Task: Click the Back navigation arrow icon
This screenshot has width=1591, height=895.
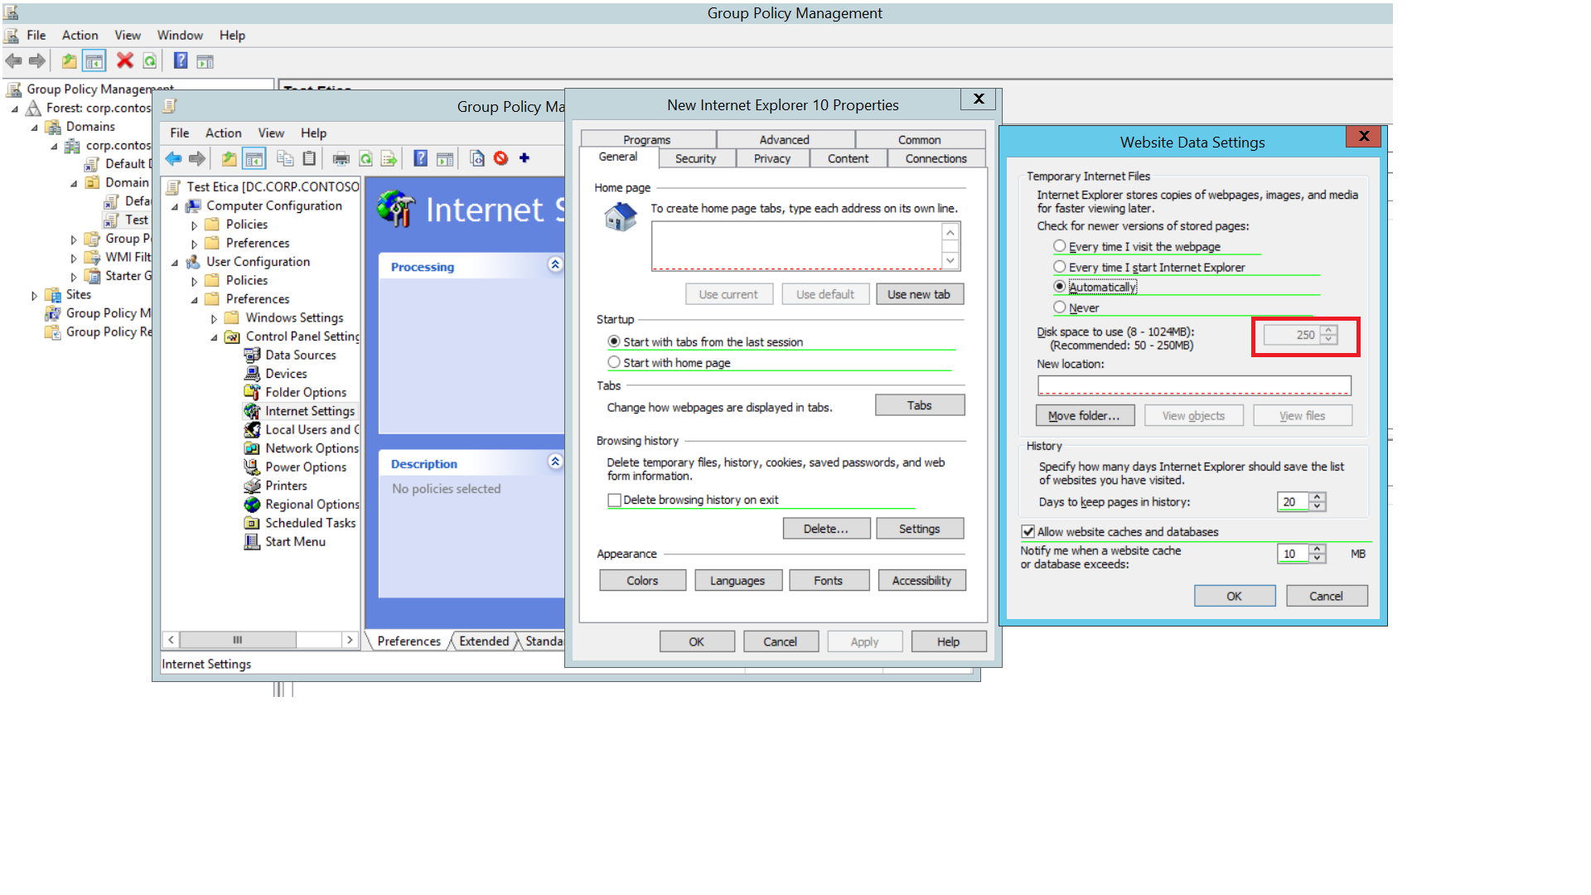Action: point(174,158)
